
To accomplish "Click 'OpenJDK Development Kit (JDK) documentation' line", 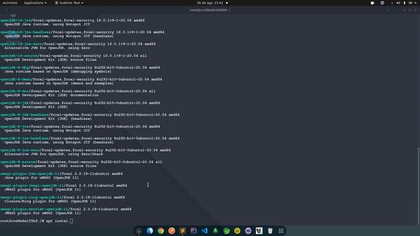I will click(x=51, y=95).
